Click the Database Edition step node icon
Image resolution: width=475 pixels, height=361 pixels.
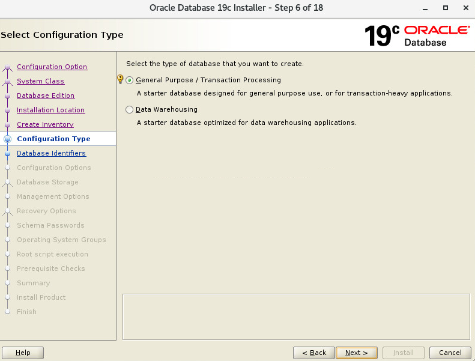pyautogui.click(x=8, y=96)
